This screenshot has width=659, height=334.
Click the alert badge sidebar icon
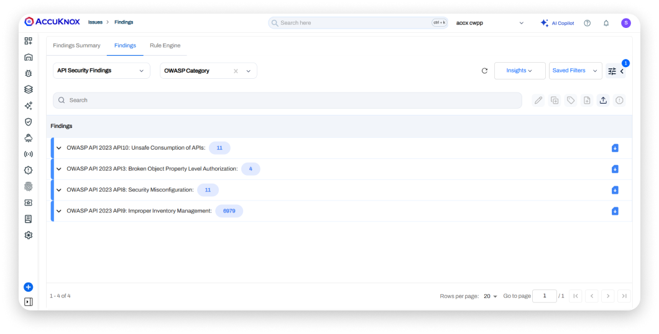(x=28, y=170)
